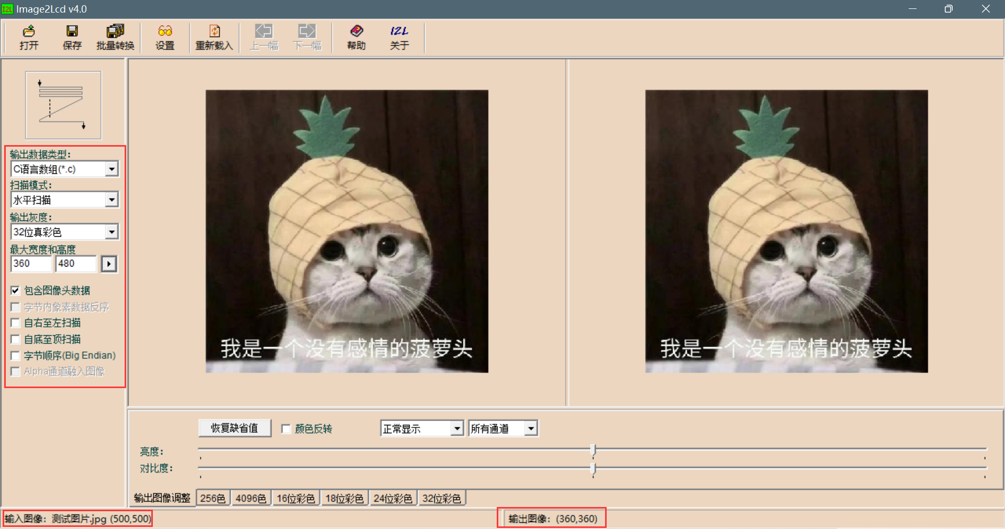Select the 256色 tab
The width and height of the screenshot is (1005, 529).
click(x=213, y=498)
